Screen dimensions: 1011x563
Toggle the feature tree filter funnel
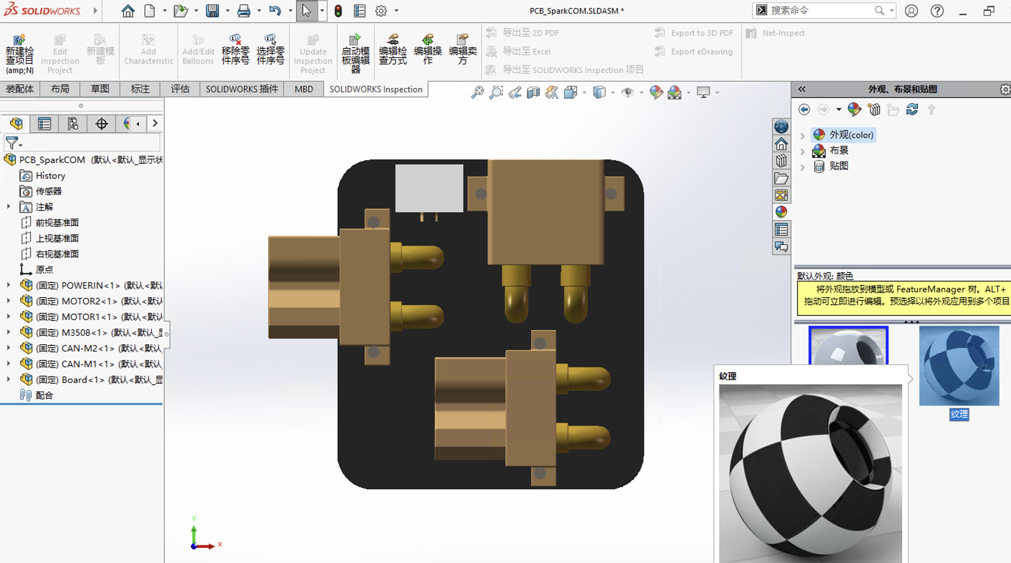12,143
